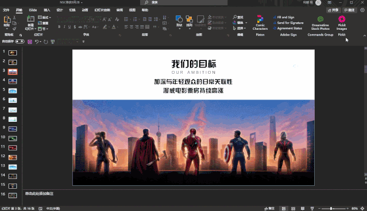Screen dimensions: 367x211
Task: Toggle Underline formatting
Action: (69, 27)
